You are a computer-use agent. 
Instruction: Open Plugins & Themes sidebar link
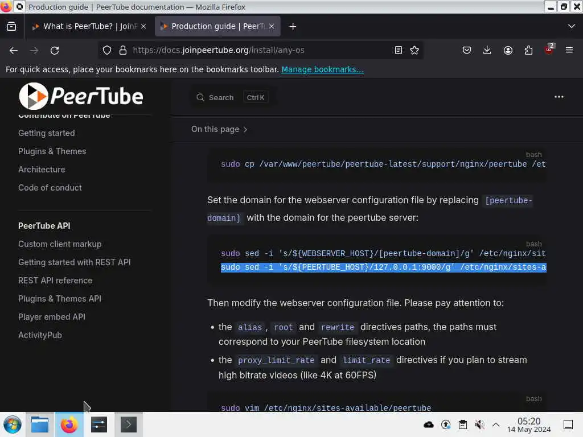[x=52, y=151]
